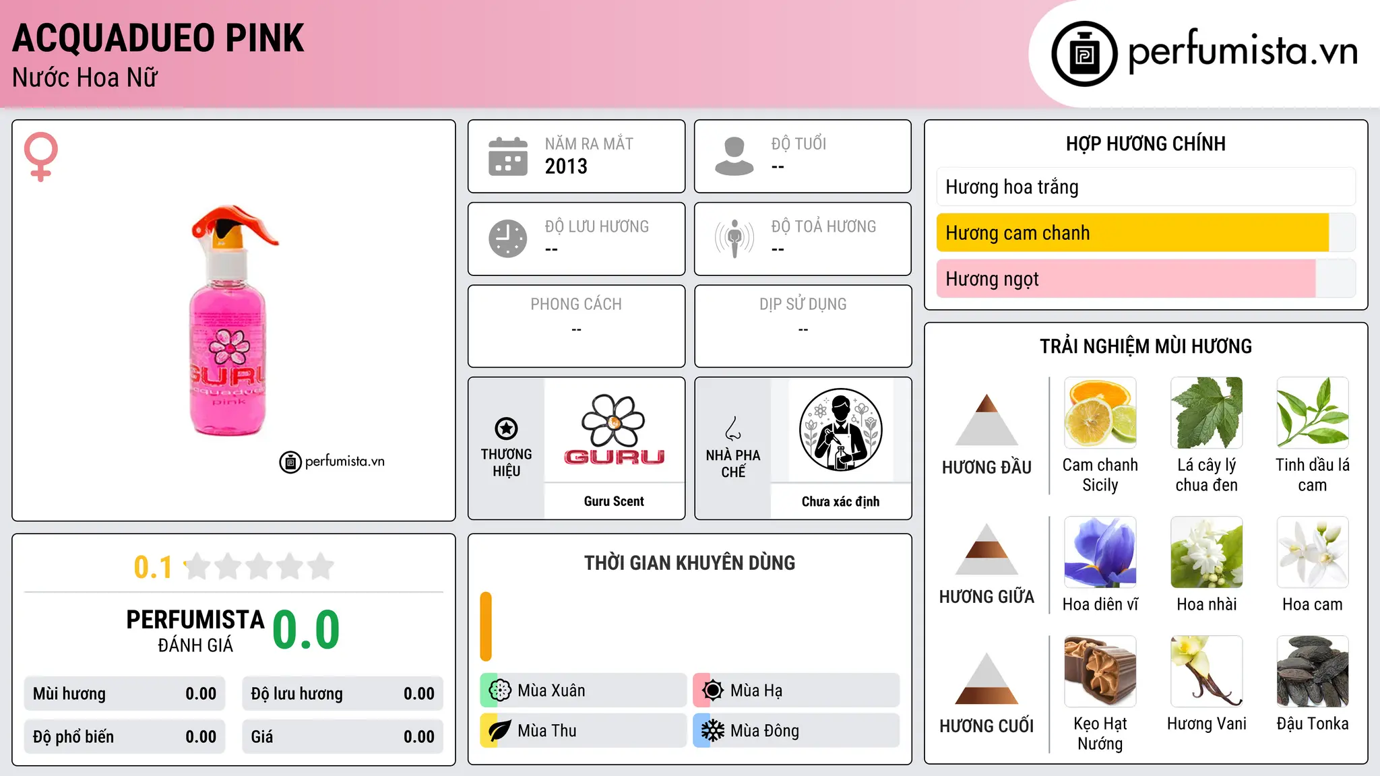The height and width of the screenshot is (776, 1380).
Task: Click the perfumista.vn perfume bottle logo icon
Action: click(1084, 54)
